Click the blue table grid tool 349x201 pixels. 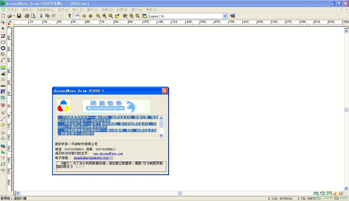[x=3, y=92]
